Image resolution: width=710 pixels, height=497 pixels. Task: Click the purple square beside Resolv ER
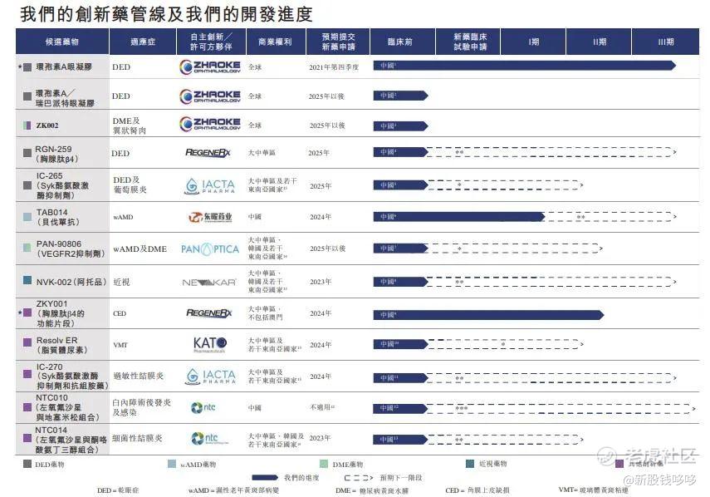pyautogui.click(x=27, y=342)
